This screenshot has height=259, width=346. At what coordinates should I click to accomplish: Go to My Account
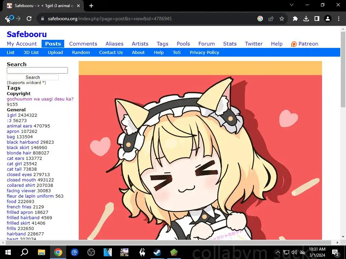(22, 44)
